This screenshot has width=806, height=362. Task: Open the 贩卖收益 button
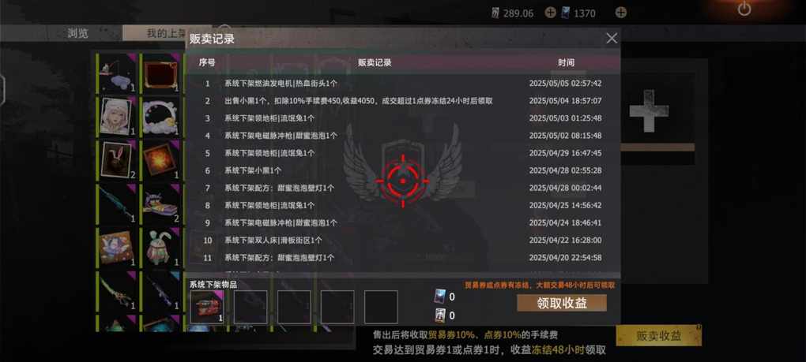coord(658,336)
